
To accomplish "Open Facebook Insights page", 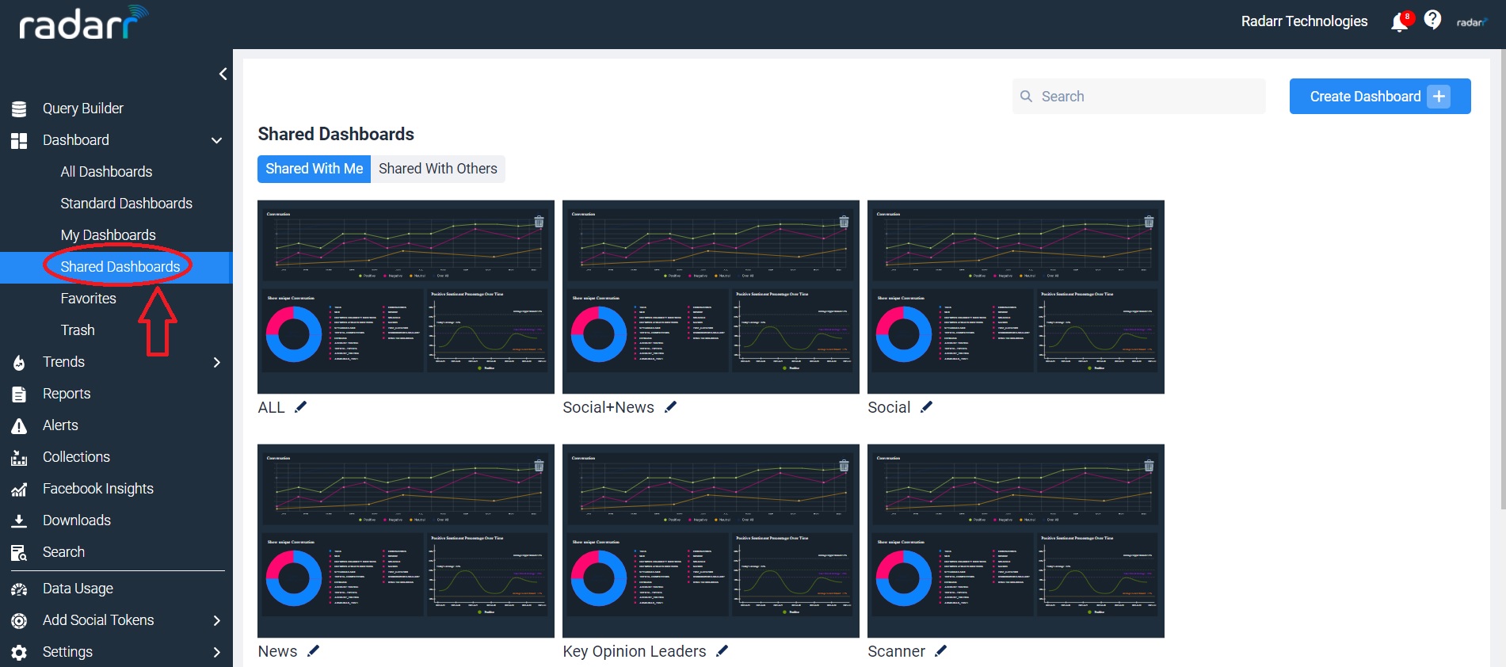I will [x=98, y=489].
